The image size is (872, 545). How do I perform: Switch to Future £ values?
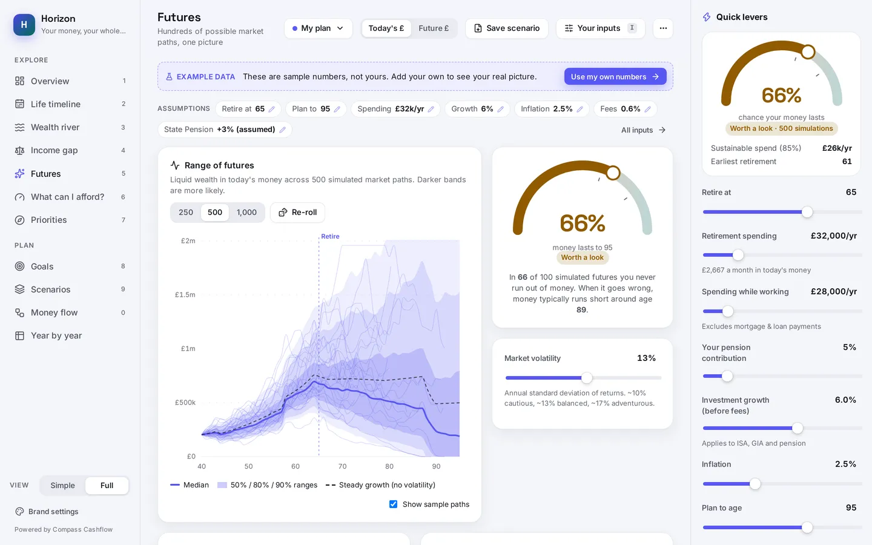[434, 28]
